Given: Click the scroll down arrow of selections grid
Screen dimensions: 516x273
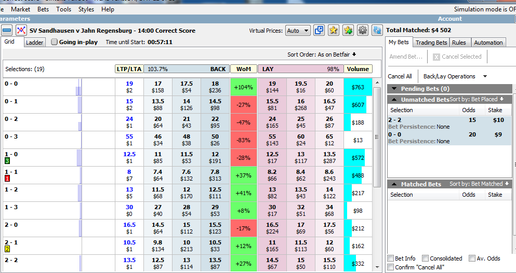Looking at the screenshot, I should (x=377, y=267).
